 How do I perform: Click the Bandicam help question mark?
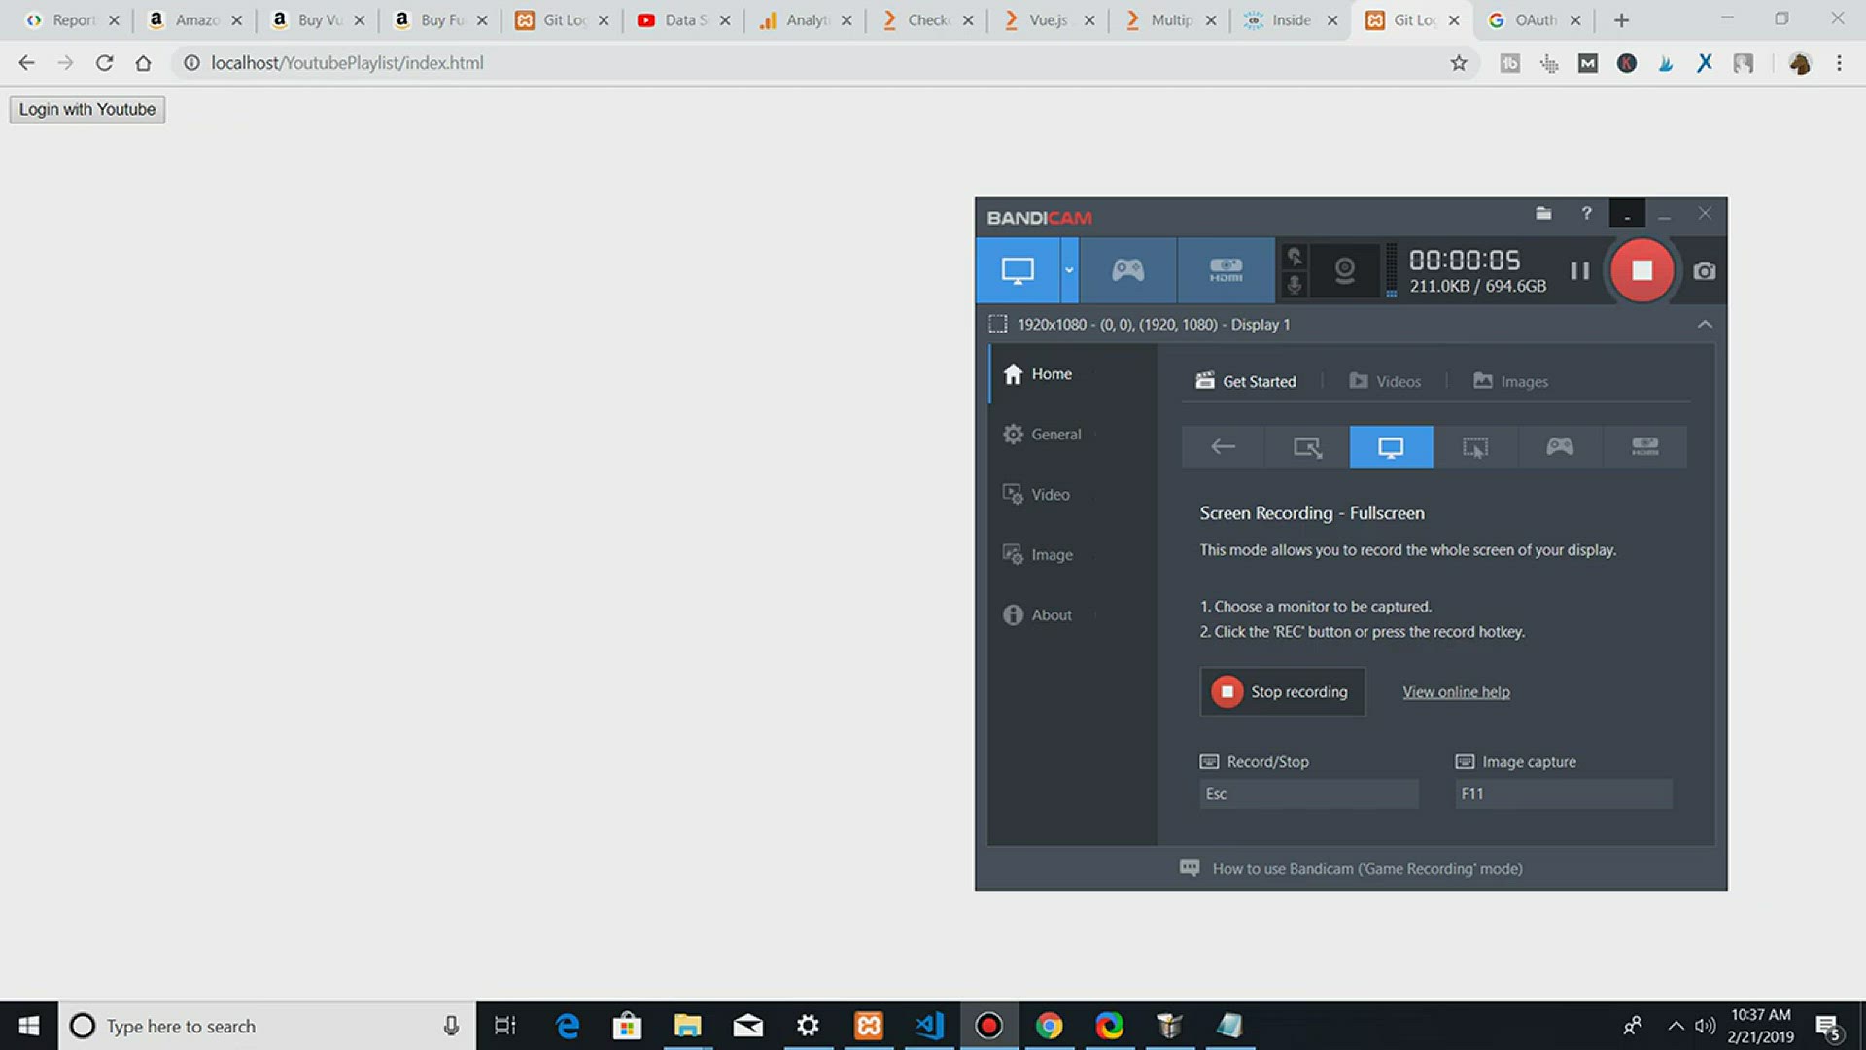(x=1586, y=213)
